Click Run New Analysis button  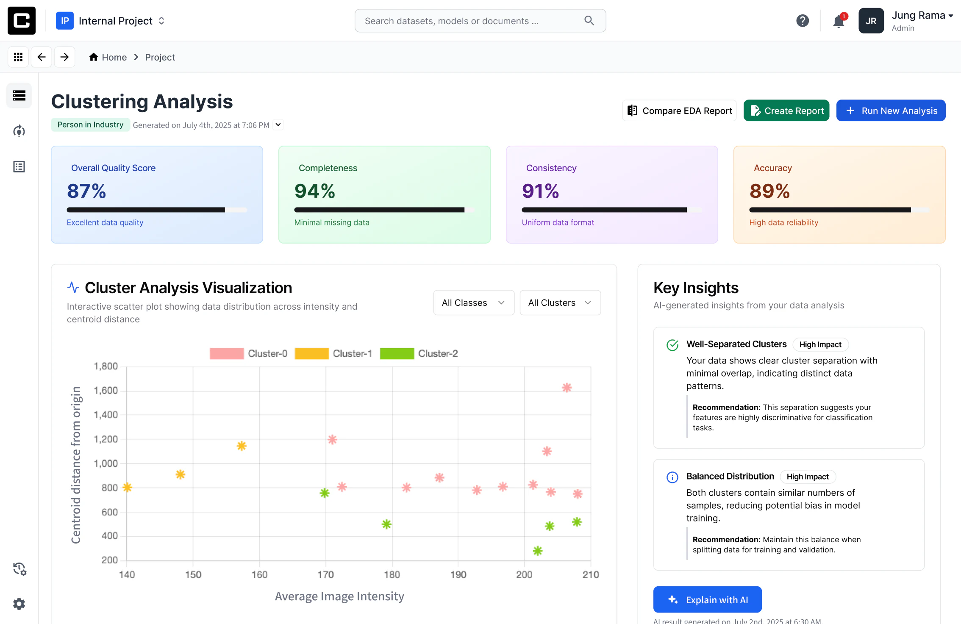[x=891, y=111]
